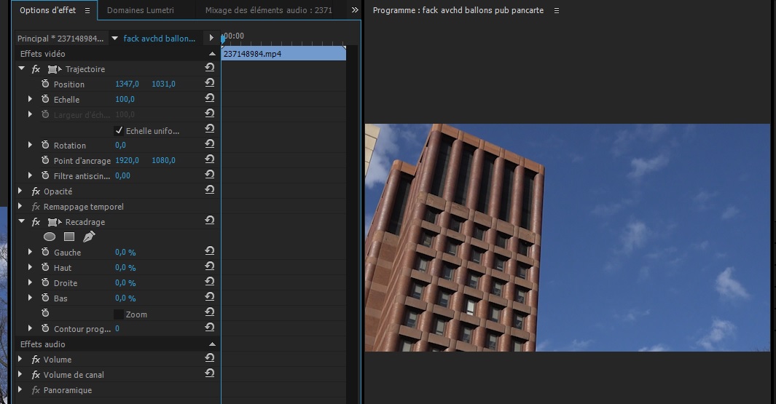
Task: Enable the Zoom checkbox in Recadrage
Action: (119, 314)
